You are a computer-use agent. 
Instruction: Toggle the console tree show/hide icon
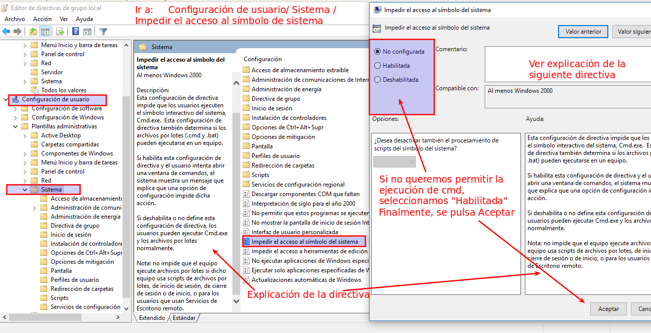point(45,32)
